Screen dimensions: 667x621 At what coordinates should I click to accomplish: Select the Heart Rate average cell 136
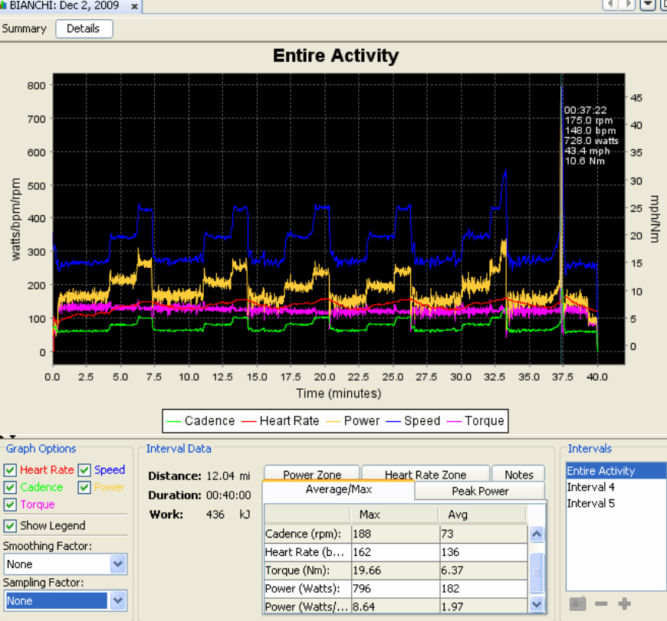tap(484, 552)
